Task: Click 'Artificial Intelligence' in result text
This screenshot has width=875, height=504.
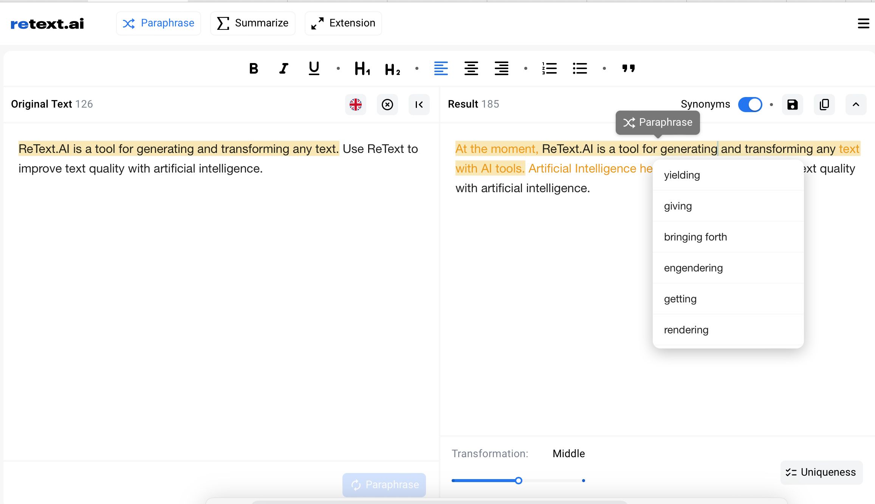Action: pos(582,169)
